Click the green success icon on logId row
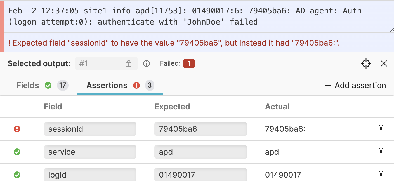The image size is (394, 191). [x=17, y=175]
